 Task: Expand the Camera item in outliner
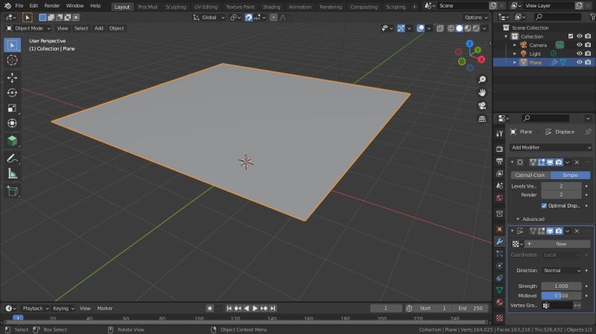pyautogui.click(x=515, y=45)
